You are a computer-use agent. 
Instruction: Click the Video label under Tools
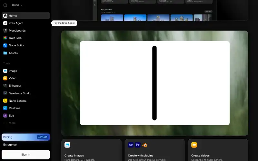pyautogui.click(x=13, y=78)
